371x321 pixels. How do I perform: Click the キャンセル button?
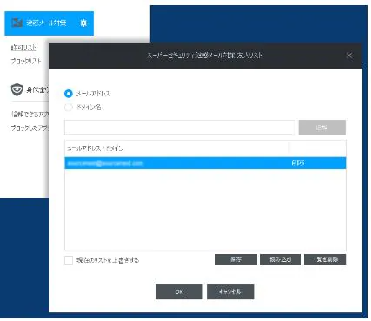pyautogui.click(x=230, y=292)
